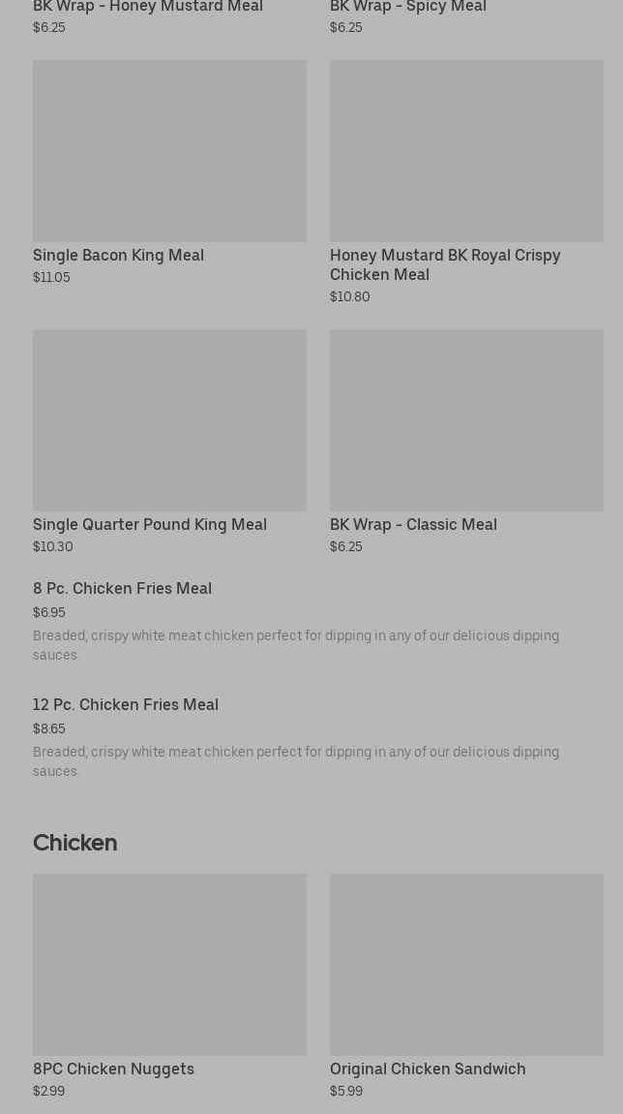Select the Original Chicken Sandwich title
Viewport: 623px width, 1114px height.
click(x=428, y=1069)
